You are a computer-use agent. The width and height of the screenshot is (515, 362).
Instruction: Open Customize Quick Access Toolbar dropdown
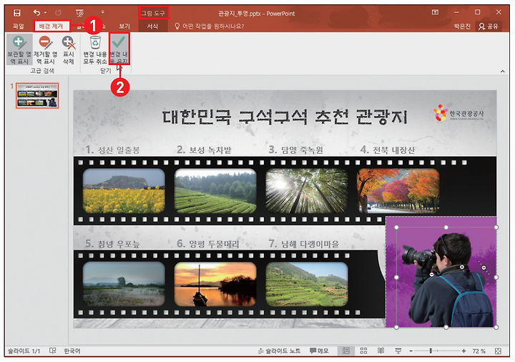[x=102, y=12]
